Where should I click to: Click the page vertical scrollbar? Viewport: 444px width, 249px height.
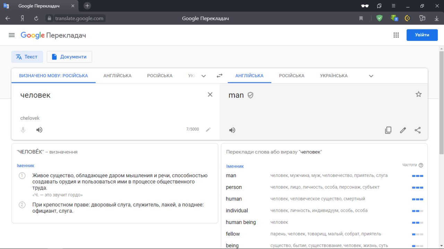pos(441,102)
